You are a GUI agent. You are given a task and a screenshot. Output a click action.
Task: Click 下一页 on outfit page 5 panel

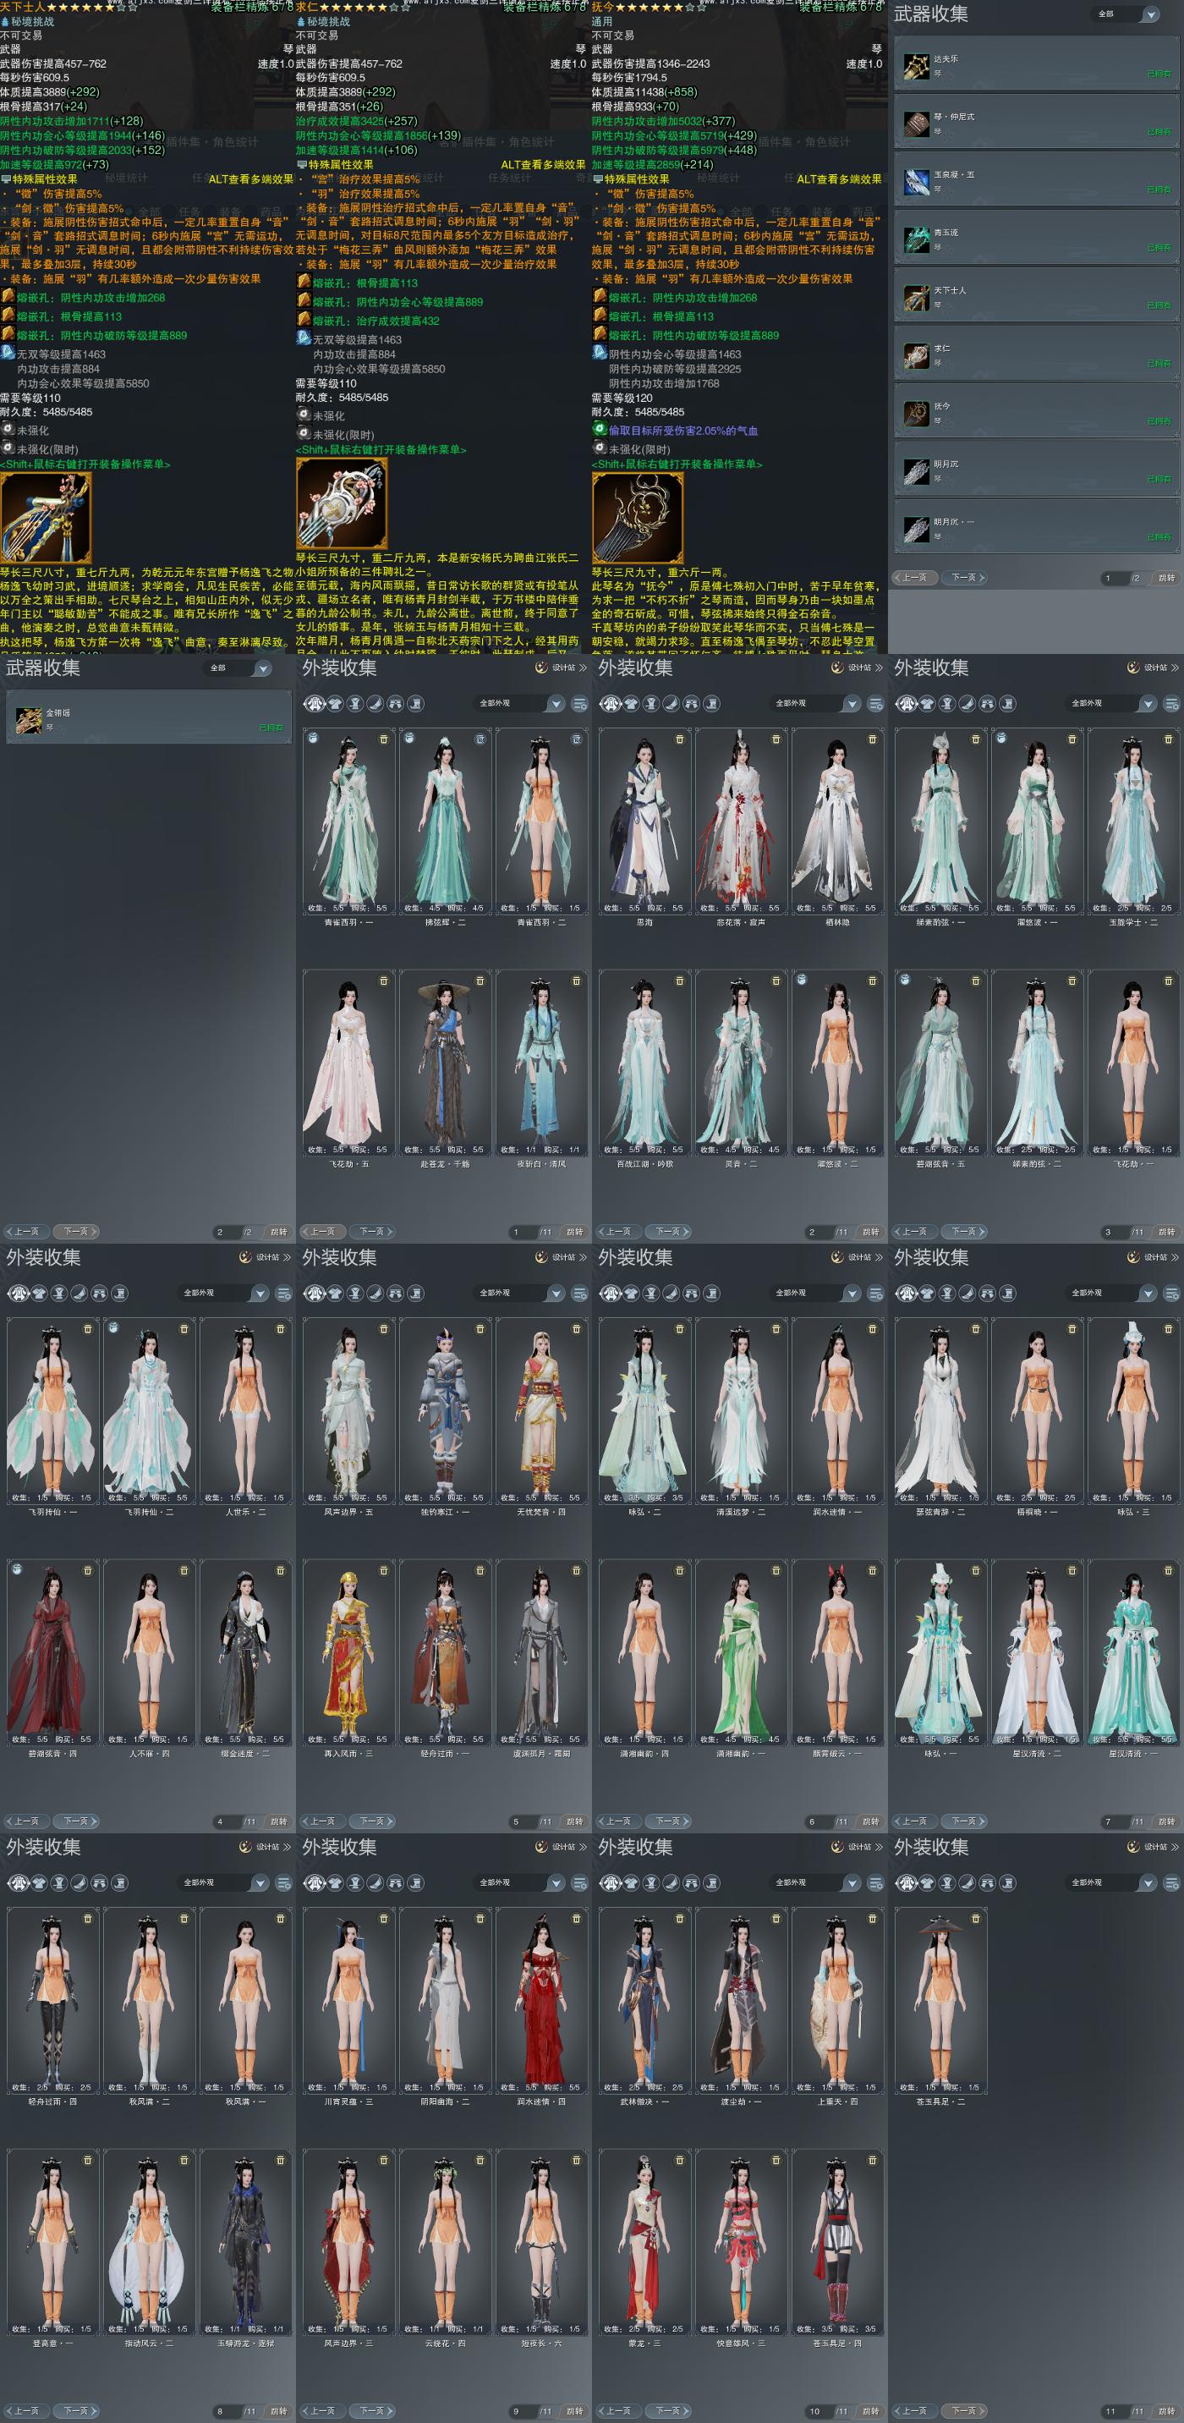point(372,1821)
